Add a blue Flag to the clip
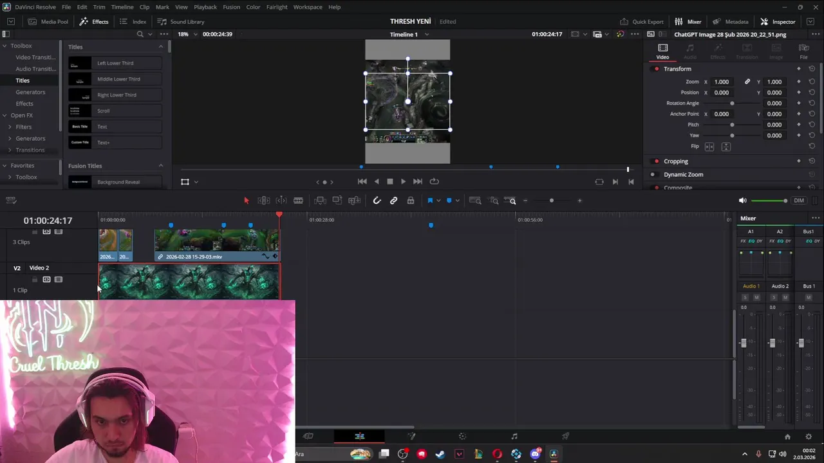Image resolution: width=824 pixels, height=463 pixels. tap(430, 201)
